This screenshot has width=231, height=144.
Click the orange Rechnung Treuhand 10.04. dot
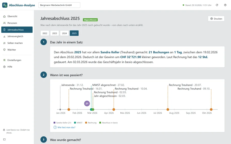point(114,109)
